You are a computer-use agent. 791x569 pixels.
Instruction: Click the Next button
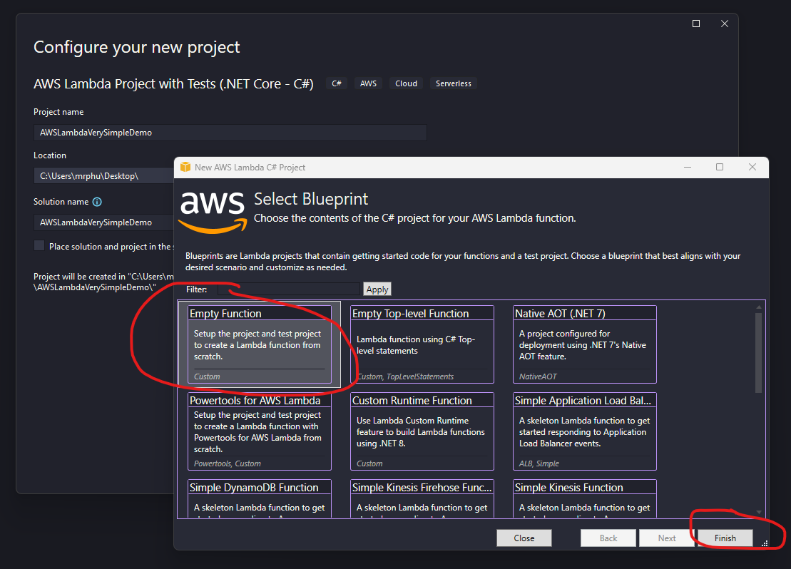point(666,538)
